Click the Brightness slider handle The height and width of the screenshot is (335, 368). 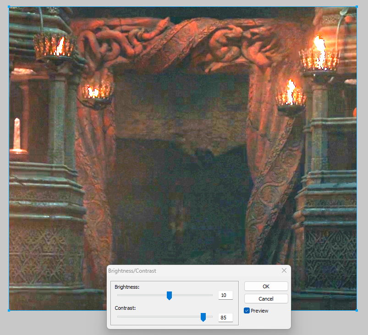pos(169,296)
